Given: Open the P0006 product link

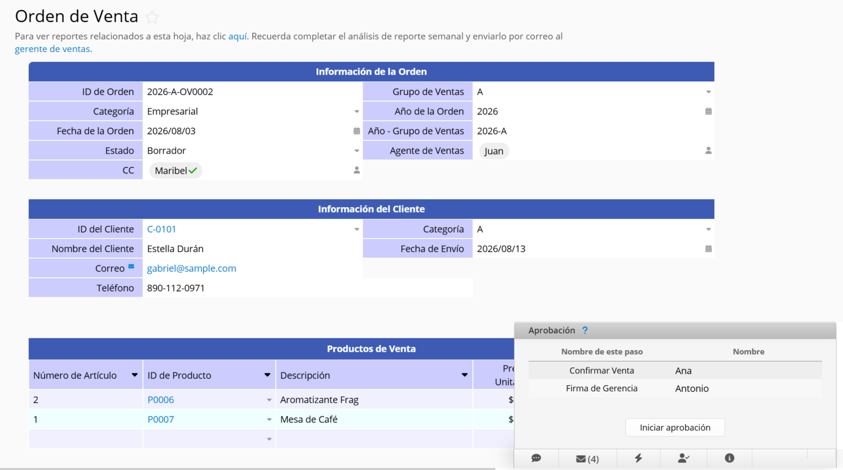Looking at the screenshot, I should click(161, 400).
